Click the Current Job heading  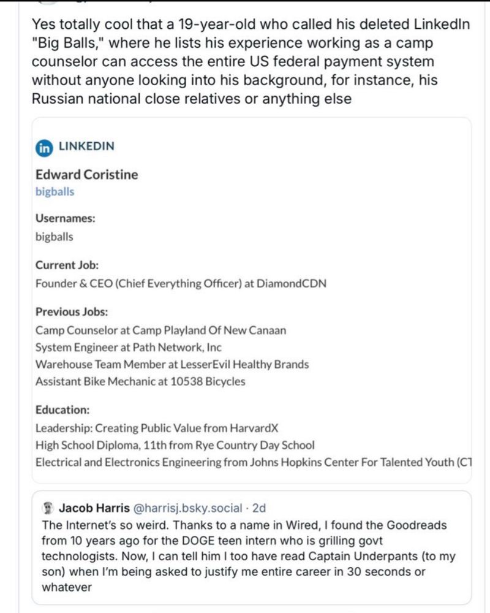(67, 265)
